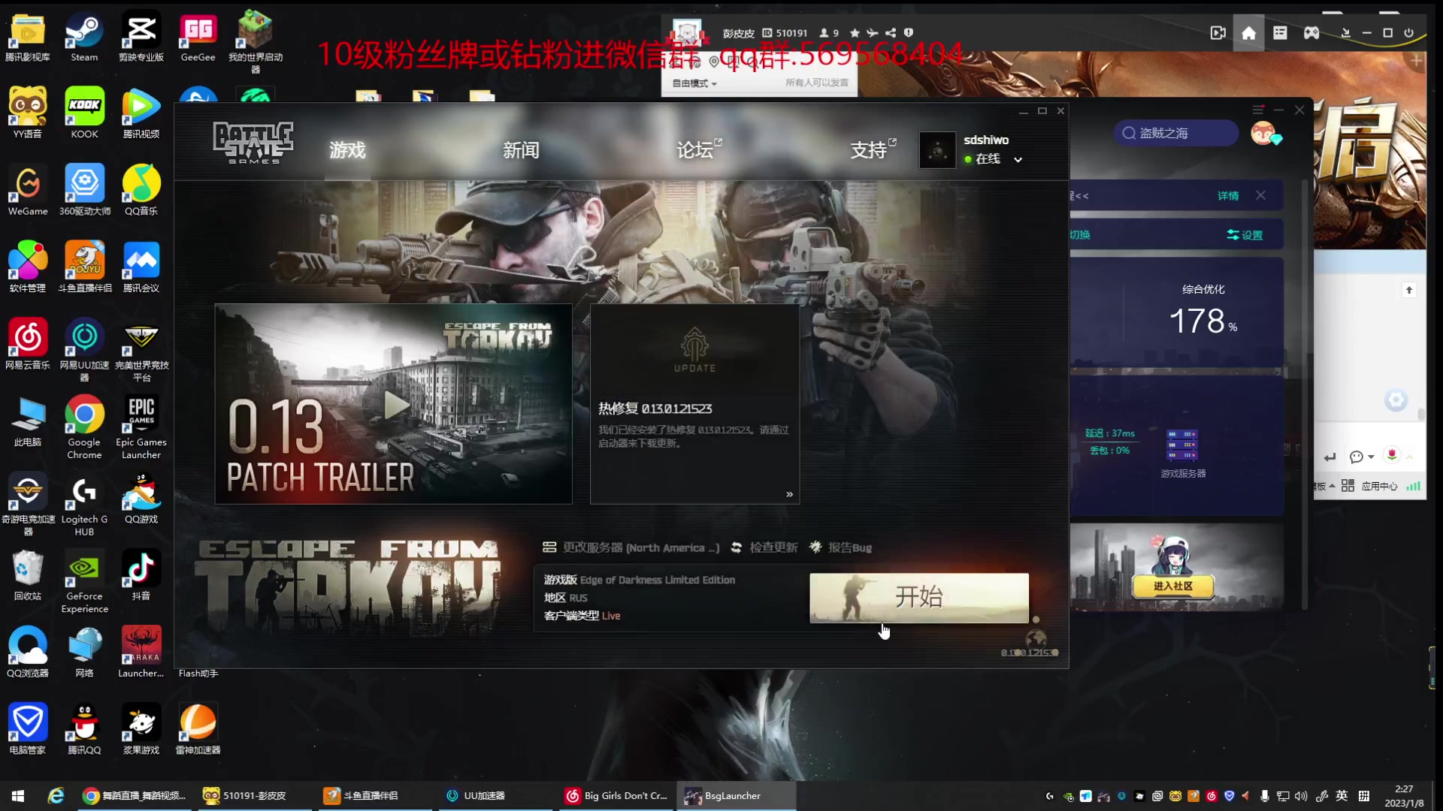Click 检查更新 to check for updates
This screenshot has width=1443, height=811.
click(764, 548)
